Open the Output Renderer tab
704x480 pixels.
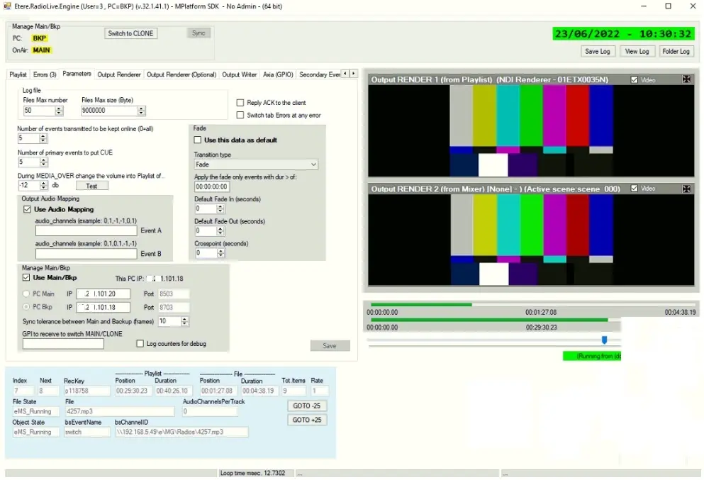coord(119,74)
